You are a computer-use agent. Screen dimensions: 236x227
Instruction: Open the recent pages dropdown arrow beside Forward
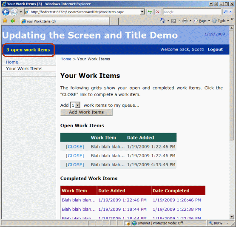coord(21,12)
